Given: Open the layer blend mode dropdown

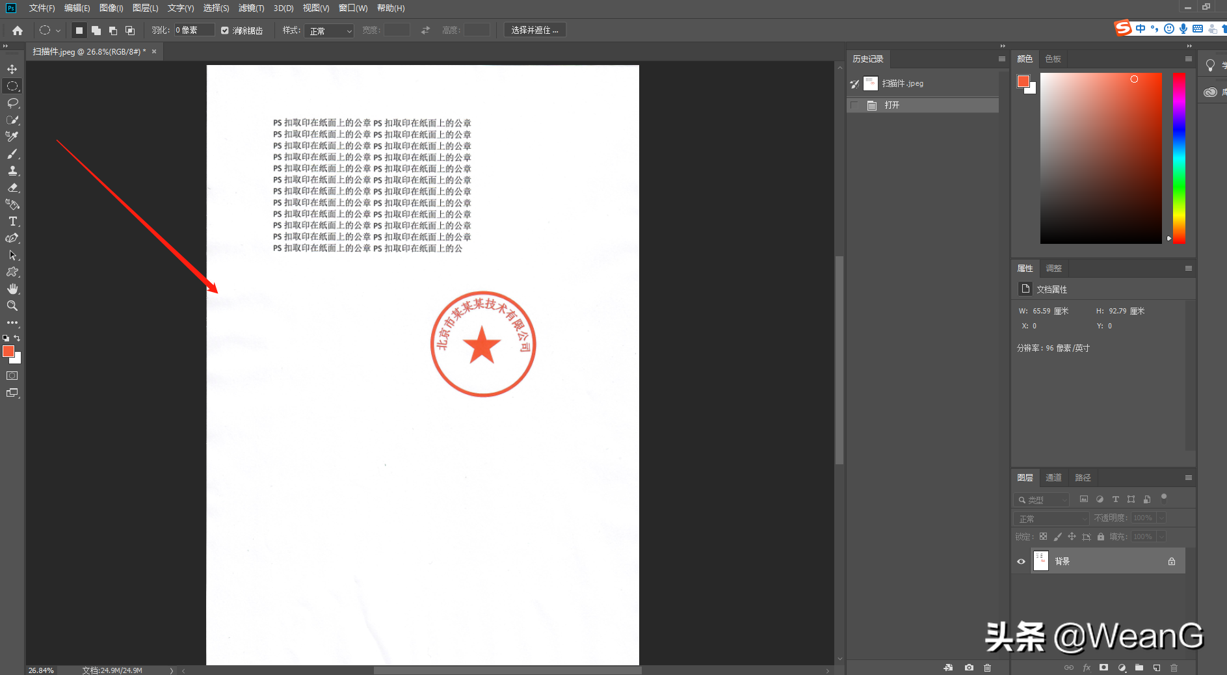Looking at the screenshot, I should (1051, 518).
